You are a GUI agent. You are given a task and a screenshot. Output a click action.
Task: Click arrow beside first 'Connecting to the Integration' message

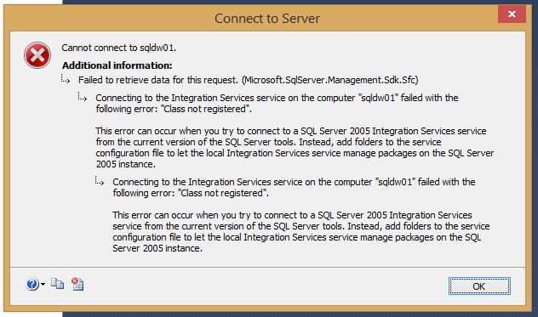83,97
